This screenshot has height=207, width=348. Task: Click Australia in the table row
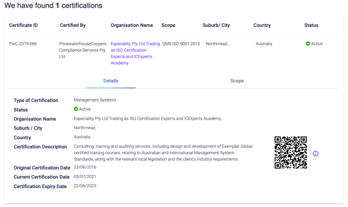pyautogui.click(x=264, y=44)
